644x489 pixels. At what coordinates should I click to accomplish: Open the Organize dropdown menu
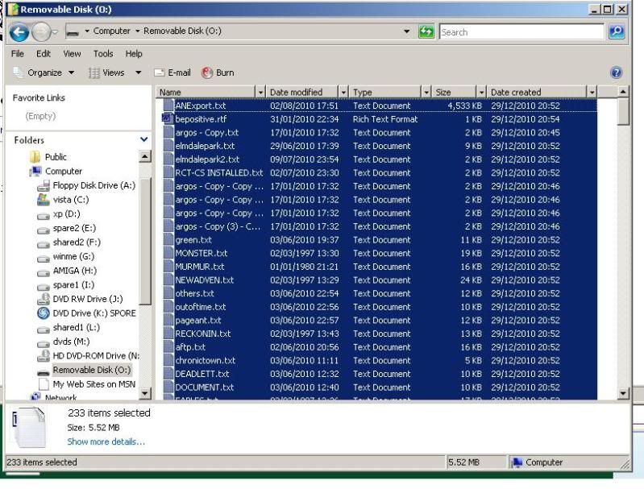[x=44, y=73]
